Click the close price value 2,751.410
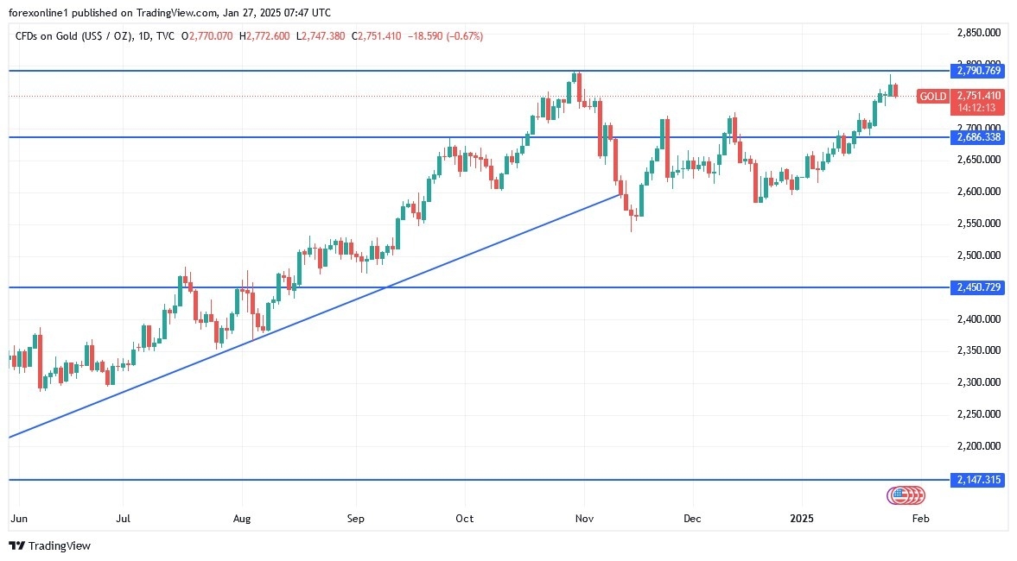This screenshot has width=1017, height=561. [x=382, y=36]
